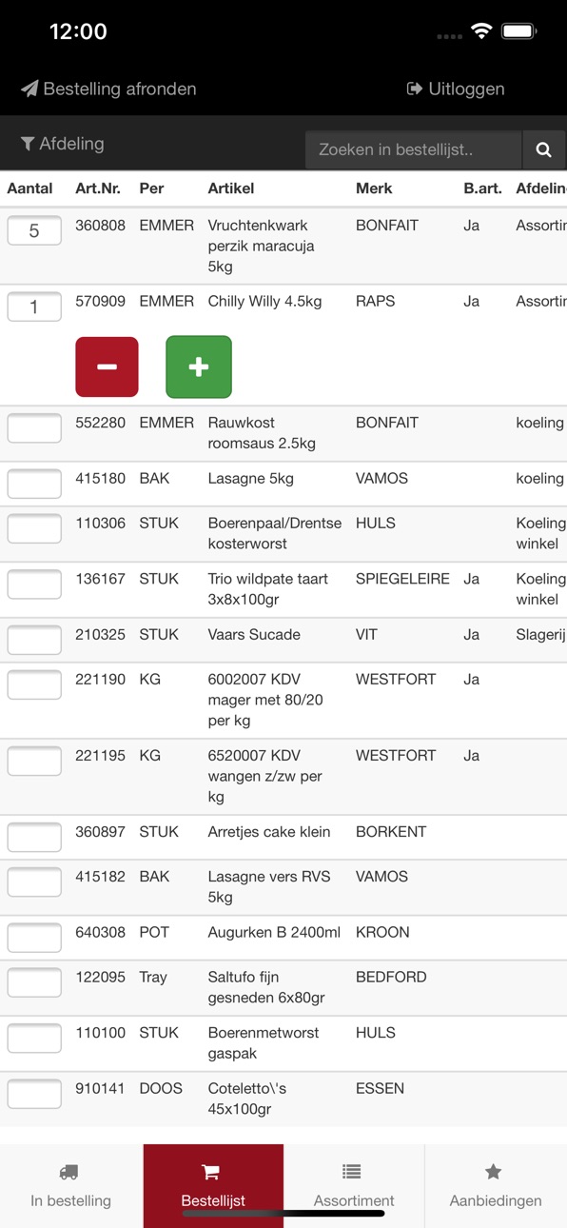Click quantity field for Lasagne 5kg
567x1228 pixels.
coord(34,484)
